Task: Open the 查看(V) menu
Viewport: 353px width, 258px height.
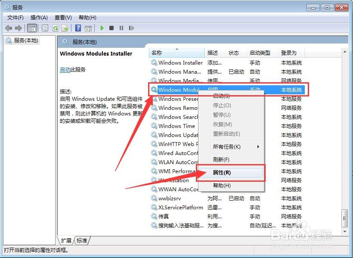Action: (63, 18)
